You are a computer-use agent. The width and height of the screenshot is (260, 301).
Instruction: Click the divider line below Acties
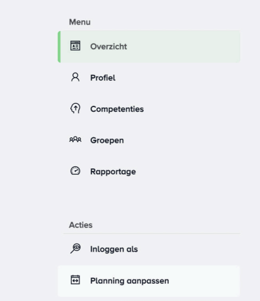152,233
